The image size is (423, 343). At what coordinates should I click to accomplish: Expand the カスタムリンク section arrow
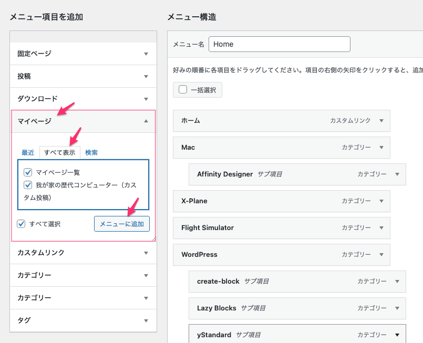[146, 253]
